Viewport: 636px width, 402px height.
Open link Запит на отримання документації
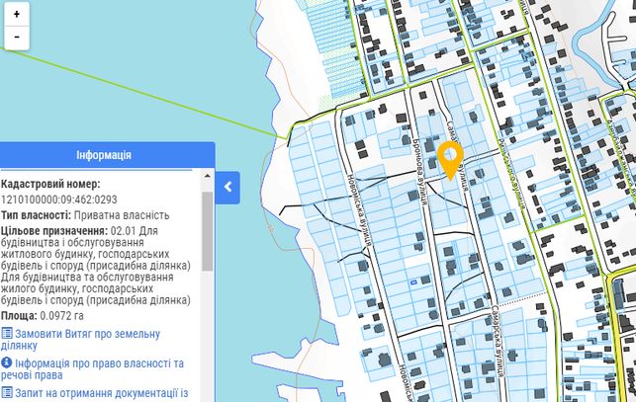pos(95,393)
